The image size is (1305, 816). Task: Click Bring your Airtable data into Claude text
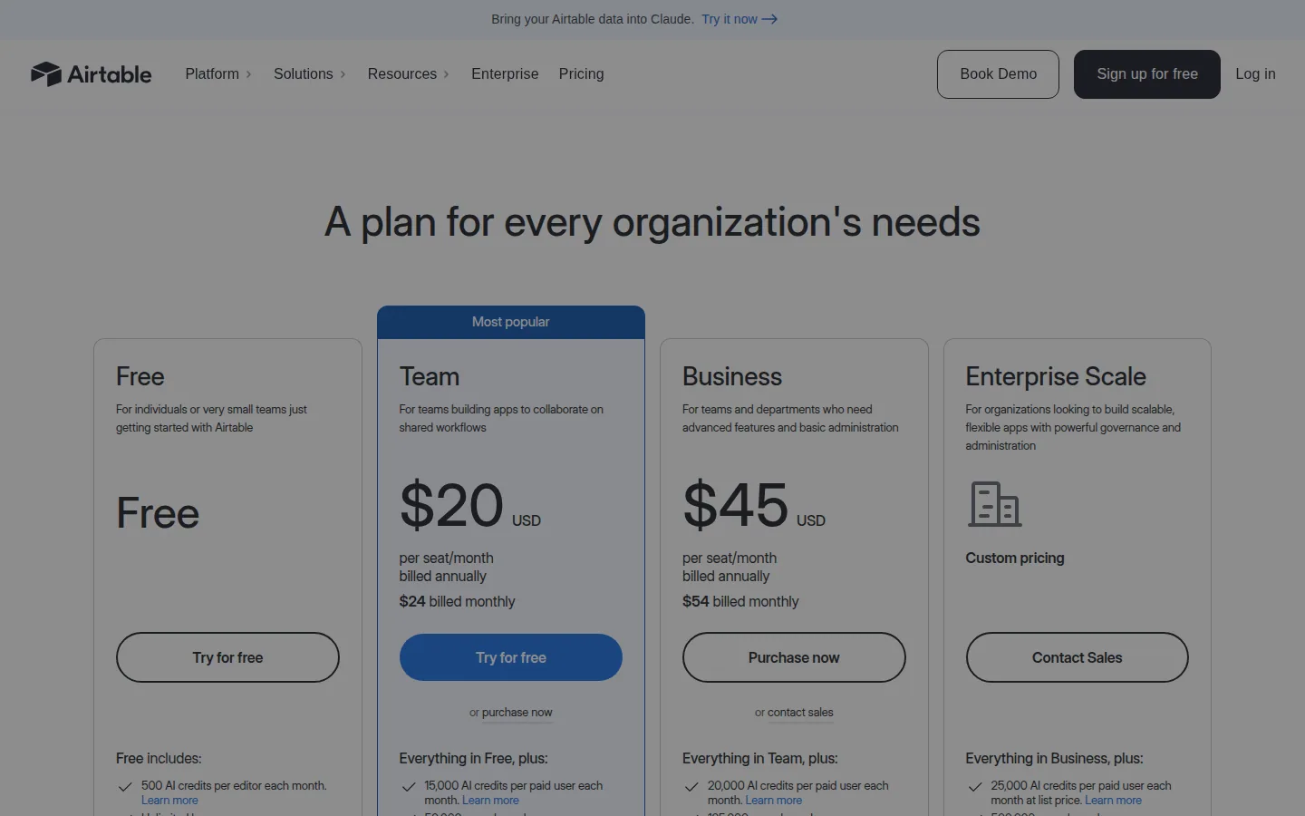(593, 19)
